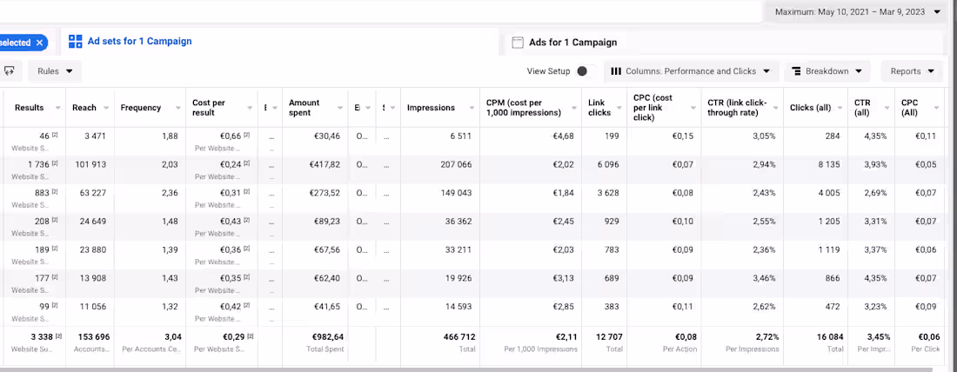This screenshot has height=372, width=957.
Task: Switch to Ads for 1 Campaign tab
Action: [572, 43]
